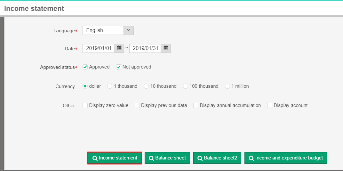This screenshot has height=171, width=343.
Task: Pick the 1 million currency unit
Action: [227, 86]
